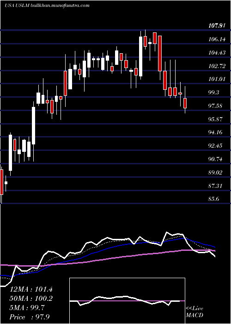Select the 102.72 price axis label
The image size is (231, 324).
point(217,66)
